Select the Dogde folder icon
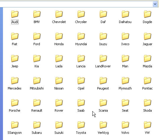The width and height of the screenshot is (159, 140). pos(147,14)
